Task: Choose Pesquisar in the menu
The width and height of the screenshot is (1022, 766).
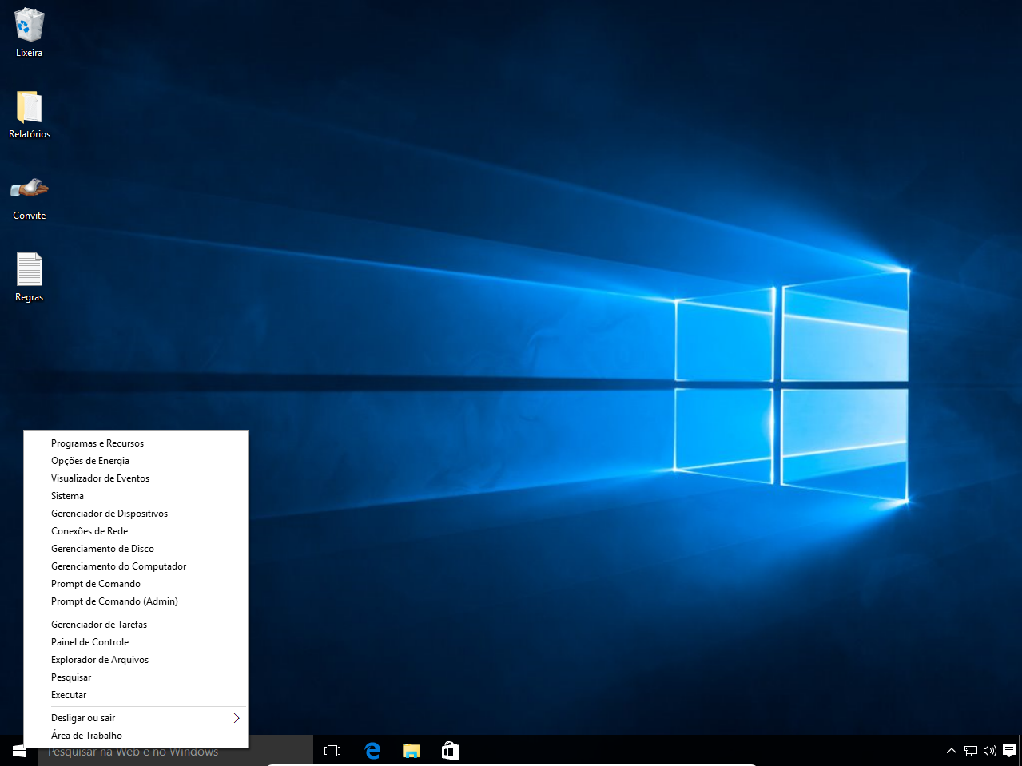Action: click(136, 677)
